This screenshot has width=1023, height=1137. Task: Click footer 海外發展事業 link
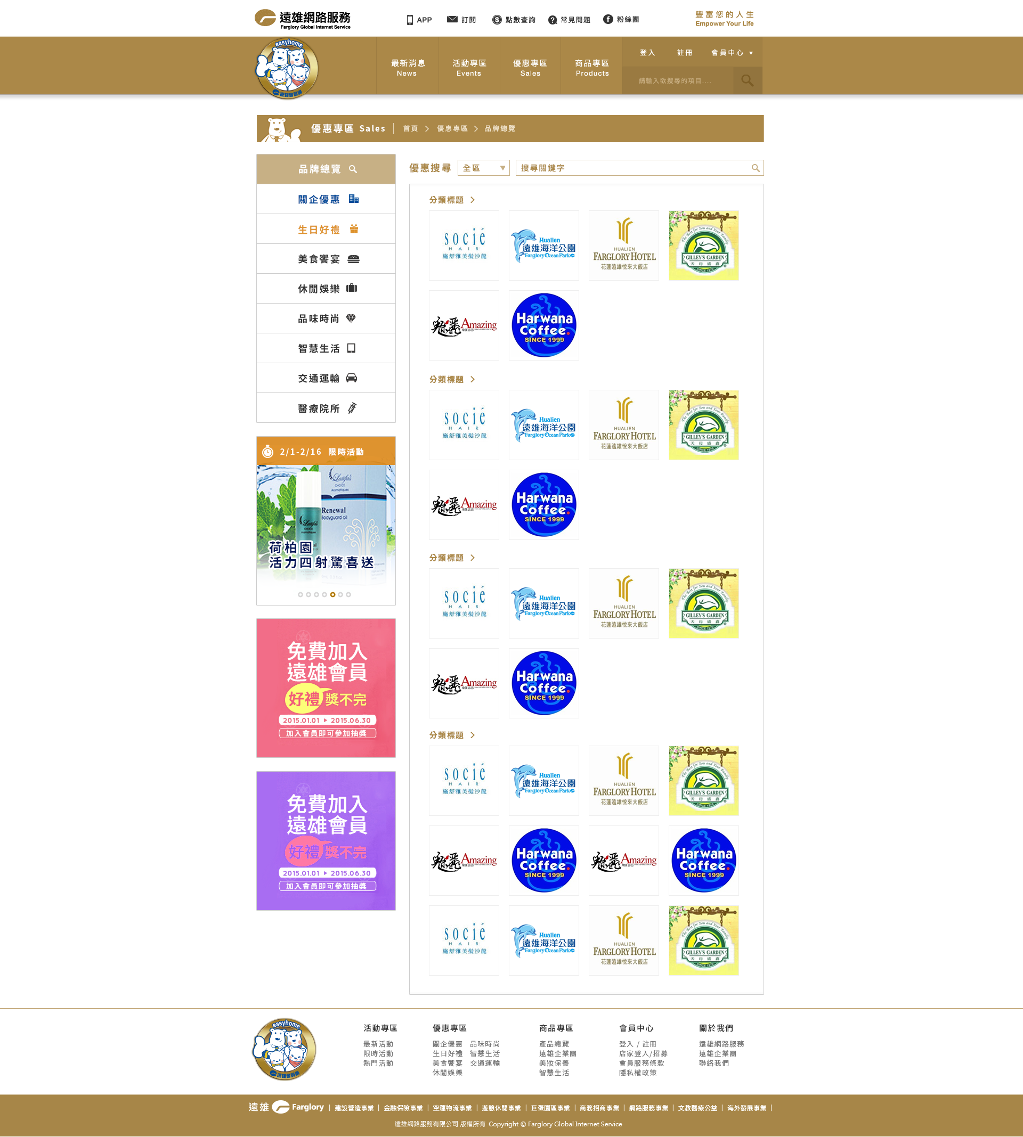click(746, 1108)
